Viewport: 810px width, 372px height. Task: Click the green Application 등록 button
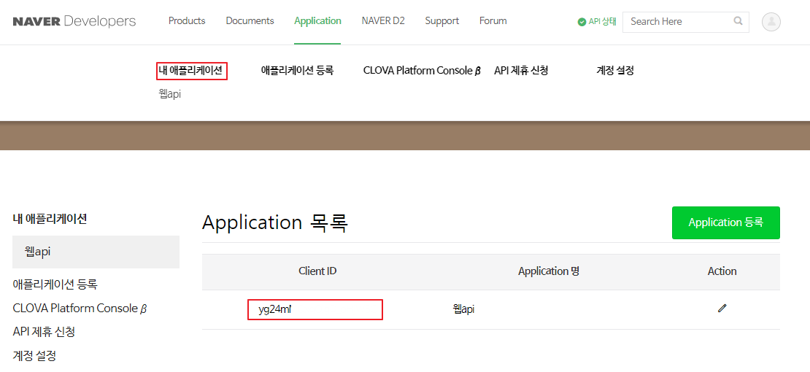[x=726, y=222]
